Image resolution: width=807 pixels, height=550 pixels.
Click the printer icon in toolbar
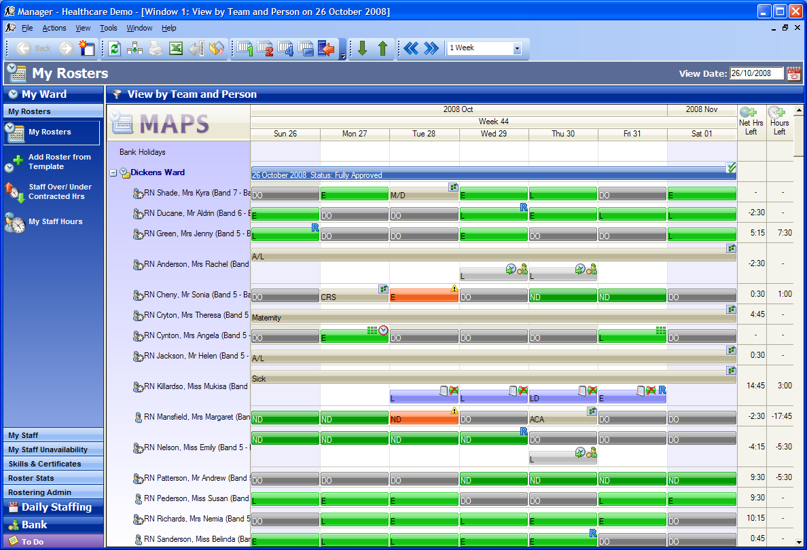(156, 48)
